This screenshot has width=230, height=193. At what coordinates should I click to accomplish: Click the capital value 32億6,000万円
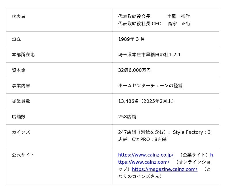134,70
